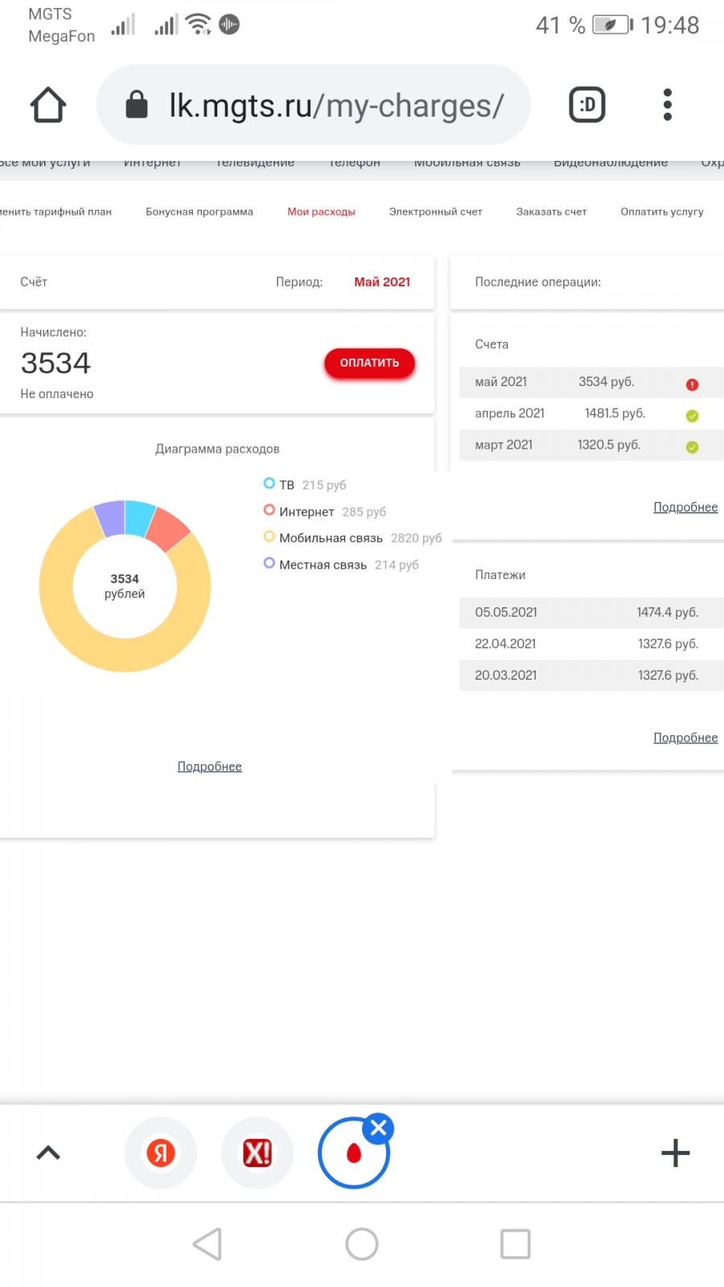Open the Оплатить услугу submenu
This screenshot has height=1287, width=724.
coord(662,212)
